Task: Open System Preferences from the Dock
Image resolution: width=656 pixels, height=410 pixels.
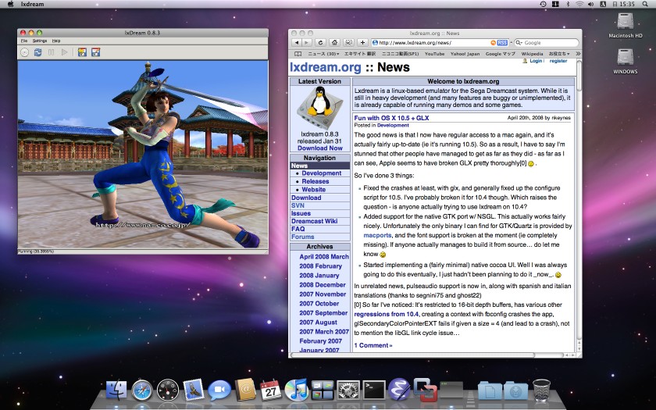Action: 348,390
